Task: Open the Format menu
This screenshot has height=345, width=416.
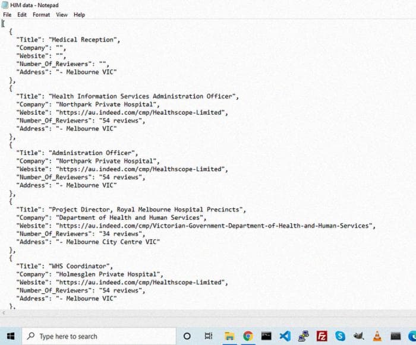Action: (x=41, y=15)
